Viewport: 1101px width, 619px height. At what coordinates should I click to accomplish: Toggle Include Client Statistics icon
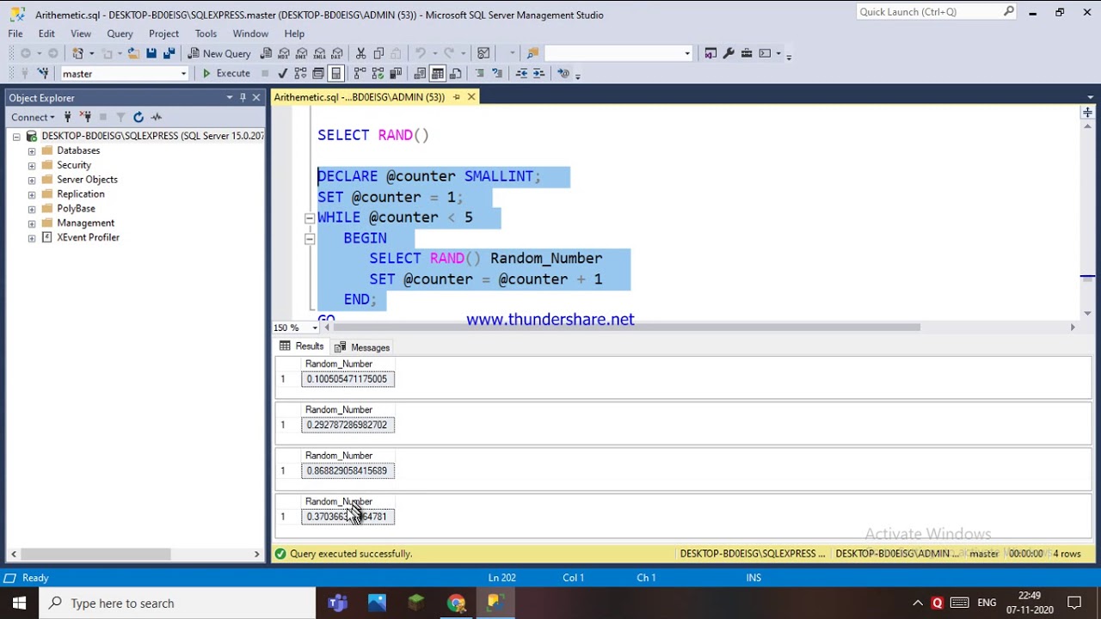396,73
